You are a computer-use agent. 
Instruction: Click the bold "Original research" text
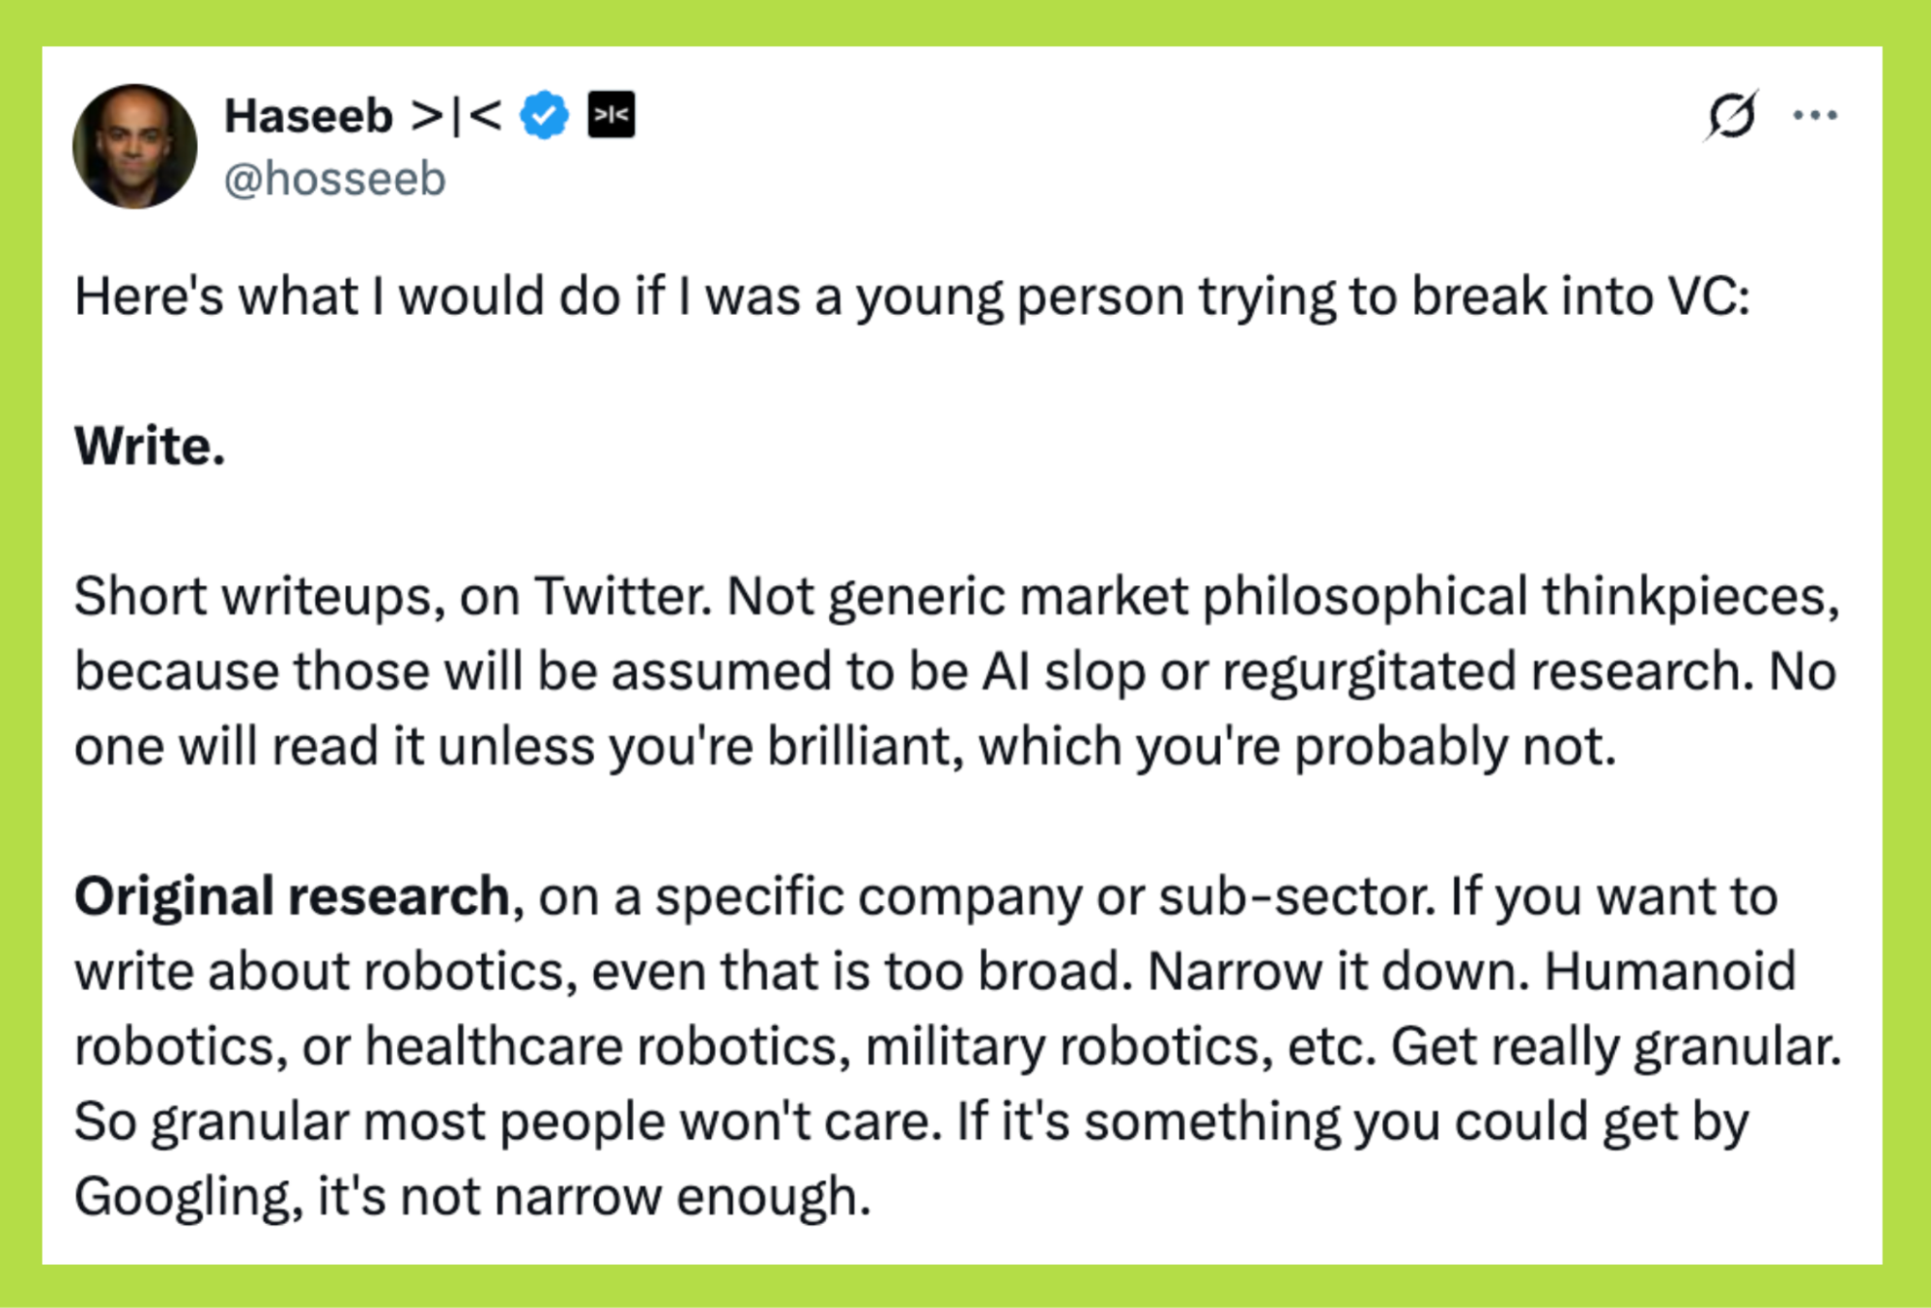[x=292, y=896]
